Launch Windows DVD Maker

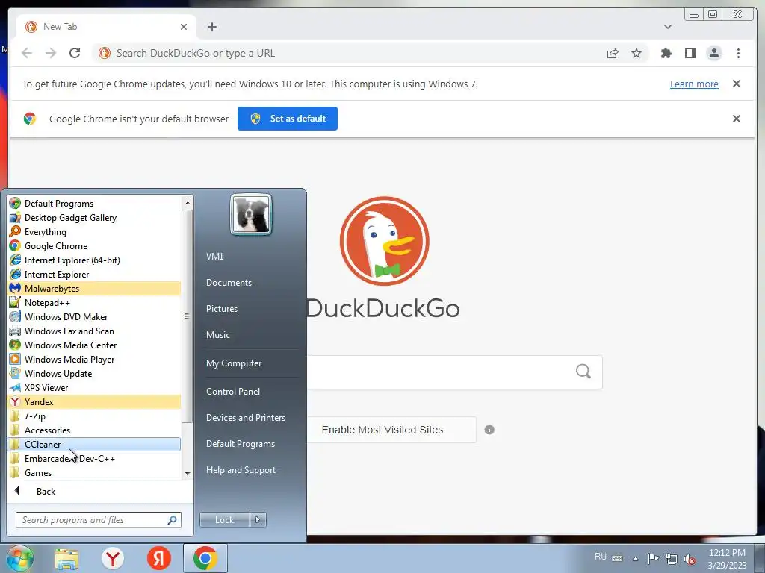(x=95, y=316)
